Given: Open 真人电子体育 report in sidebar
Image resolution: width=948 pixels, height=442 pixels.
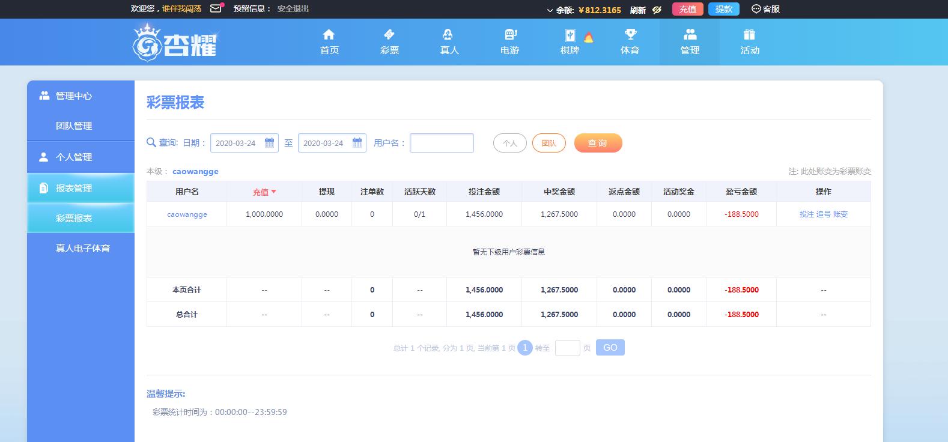Looking at the screenshot, I should (83, 248).
